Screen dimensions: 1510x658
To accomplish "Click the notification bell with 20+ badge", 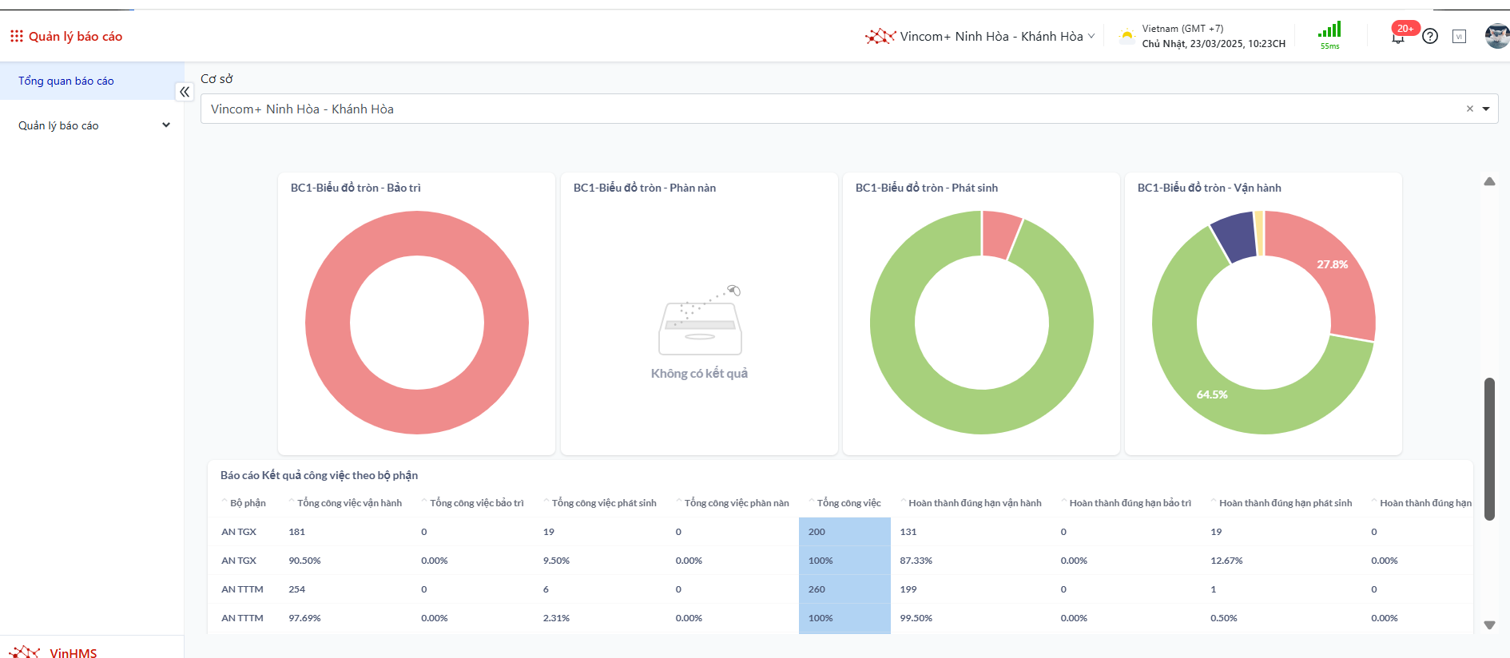I will pyautogui.click(x=1398, y=37).
